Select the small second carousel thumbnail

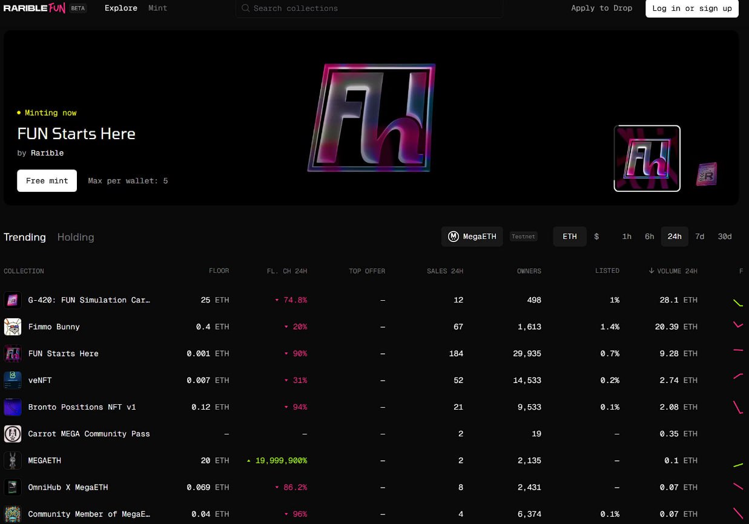(x=707, y=174)
